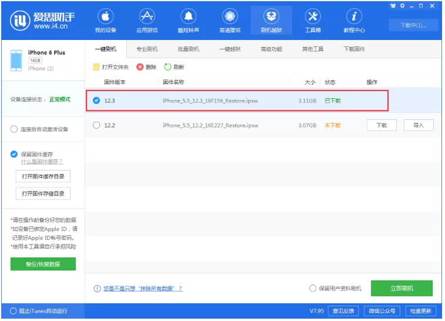Click iPhone_5.5_12.2_16E227_Restore.ipsw file name
This screenshot has width=445, height=321.
click(210, 126)
